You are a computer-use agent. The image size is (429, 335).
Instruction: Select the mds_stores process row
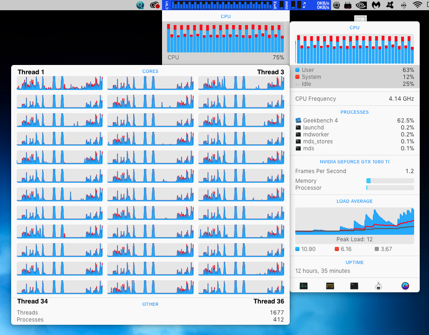point(355,142)
